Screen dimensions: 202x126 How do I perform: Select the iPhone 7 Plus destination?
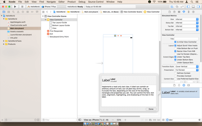coord(49,7)
